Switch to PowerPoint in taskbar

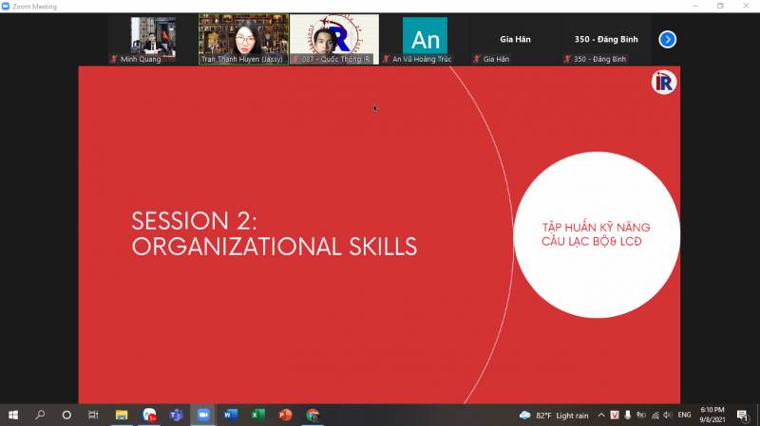click(285, 415)
